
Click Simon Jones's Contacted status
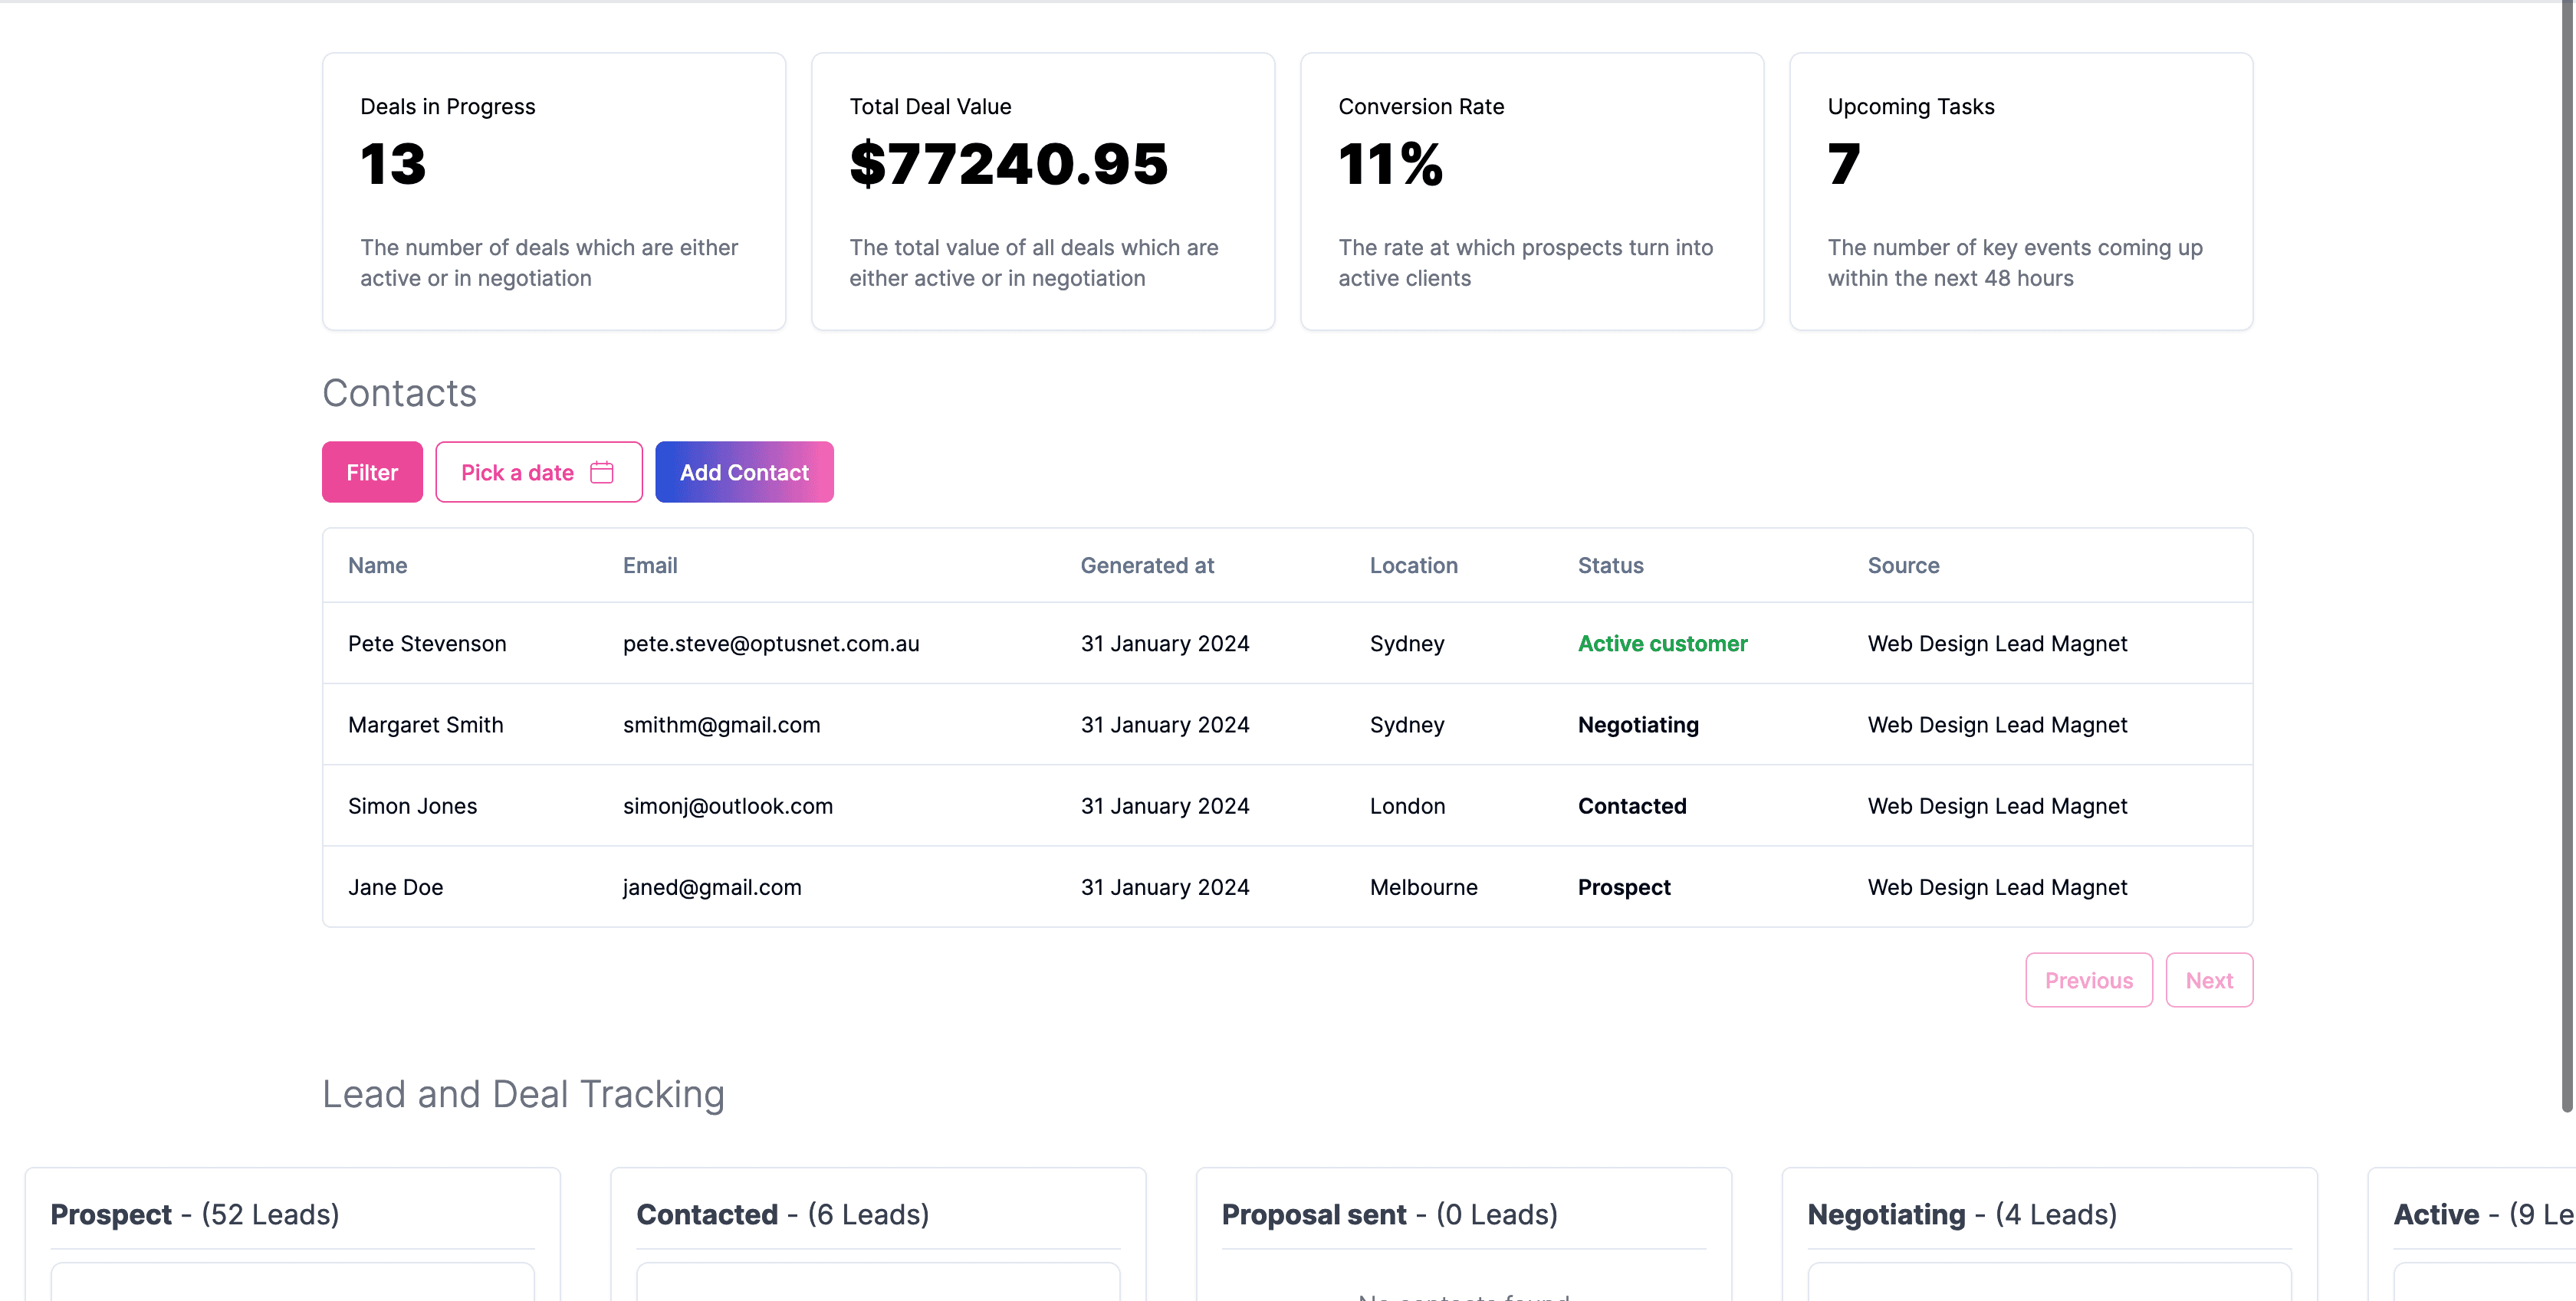coord(1632,805)
